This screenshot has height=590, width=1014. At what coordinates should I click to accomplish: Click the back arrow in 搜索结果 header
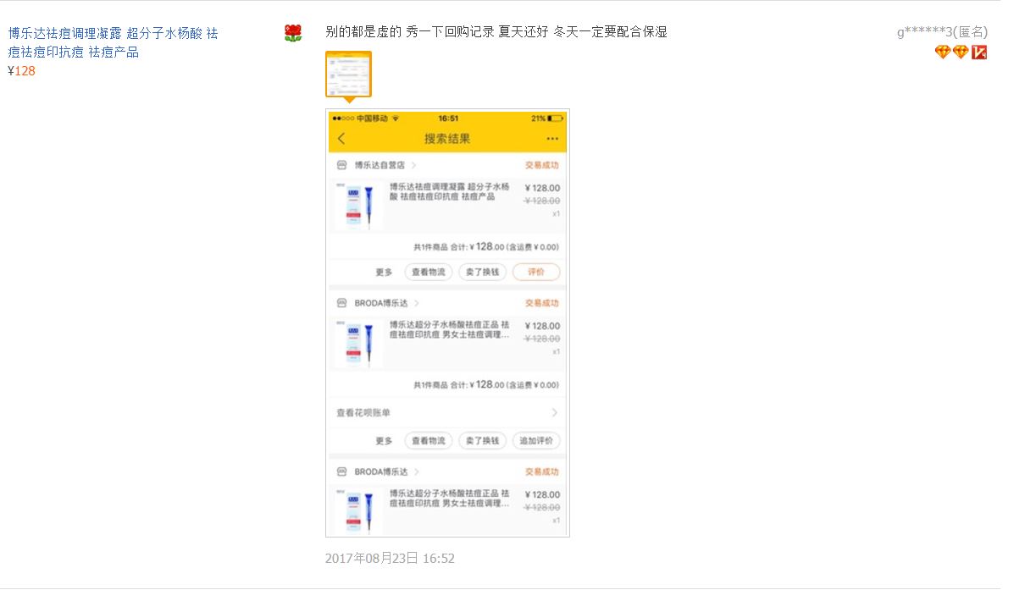point(341,138)
